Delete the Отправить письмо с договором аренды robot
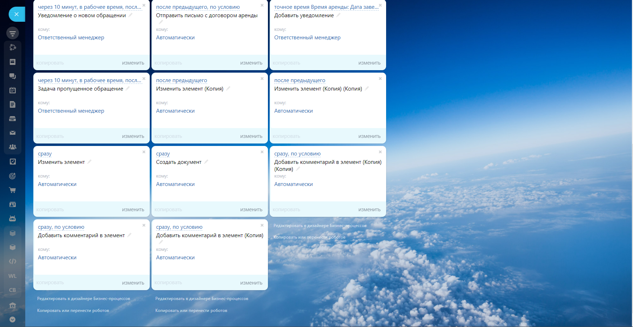Viewport: 633px width, 327px height. point(262,5)
